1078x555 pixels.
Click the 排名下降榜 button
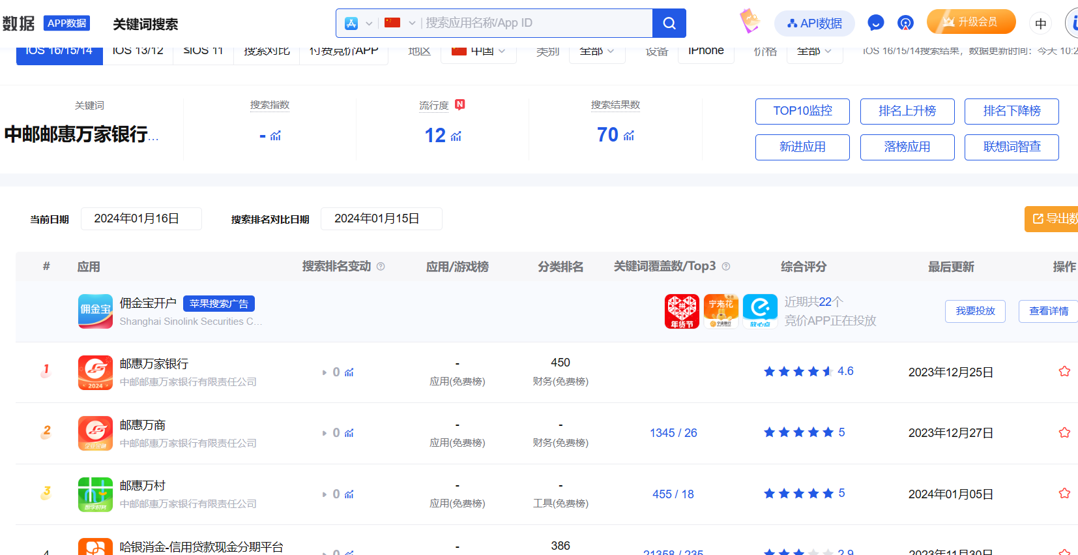tap(1012, 111)
